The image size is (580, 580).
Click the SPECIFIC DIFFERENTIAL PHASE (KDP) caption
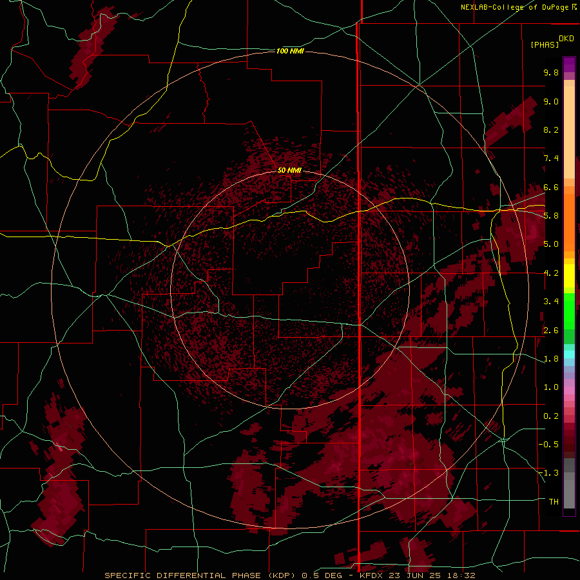200,575
